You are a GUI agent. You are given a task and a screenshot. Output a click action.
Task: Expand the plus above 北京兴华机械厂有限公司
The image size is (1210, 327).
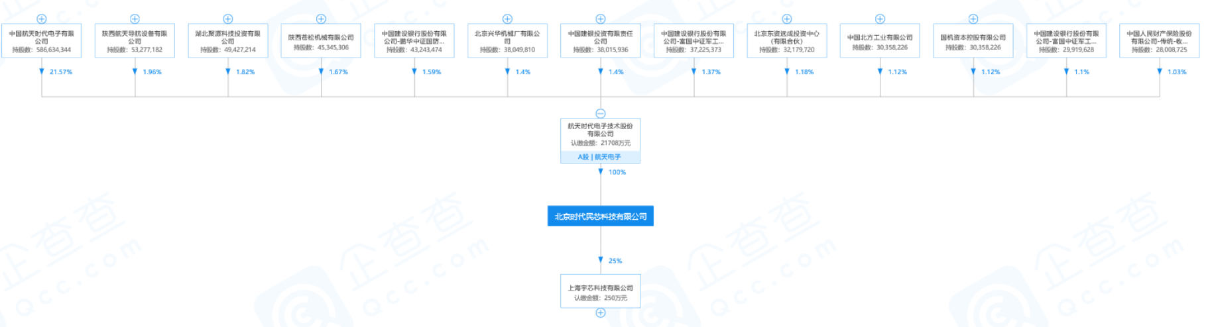point(507,19)
